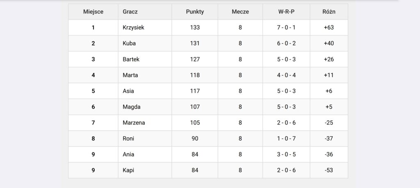Click on player Bartek's name
420x188 pixels.
pos(131,59)
